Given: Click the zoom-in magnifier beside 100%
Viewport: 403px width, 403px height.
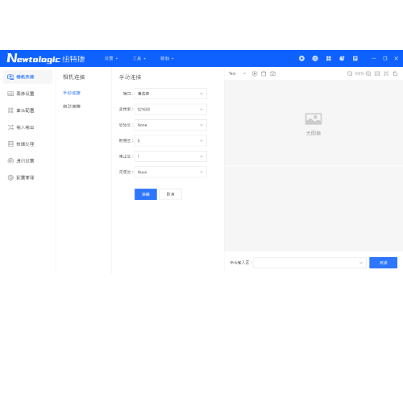Looking at the screenshot, I should coord(368,73).
